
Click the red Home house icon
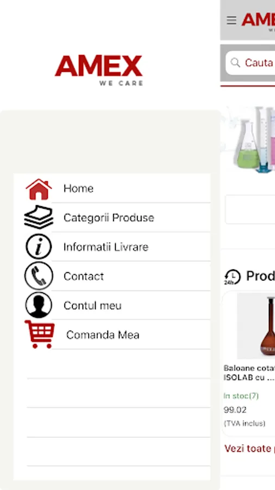pyautogui.click(x=39, y=189)
